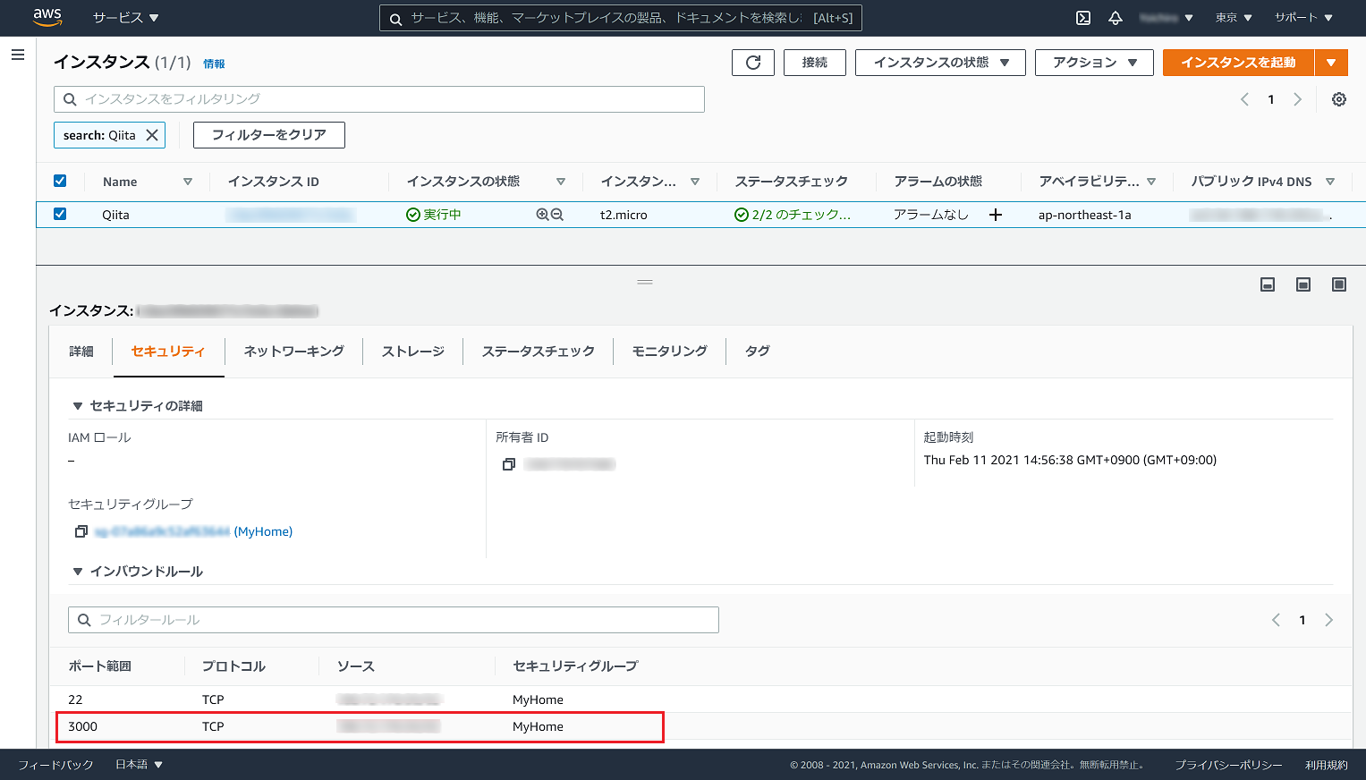
Task: Remove the search: Qiita filter chip
Action: [152, 135]
